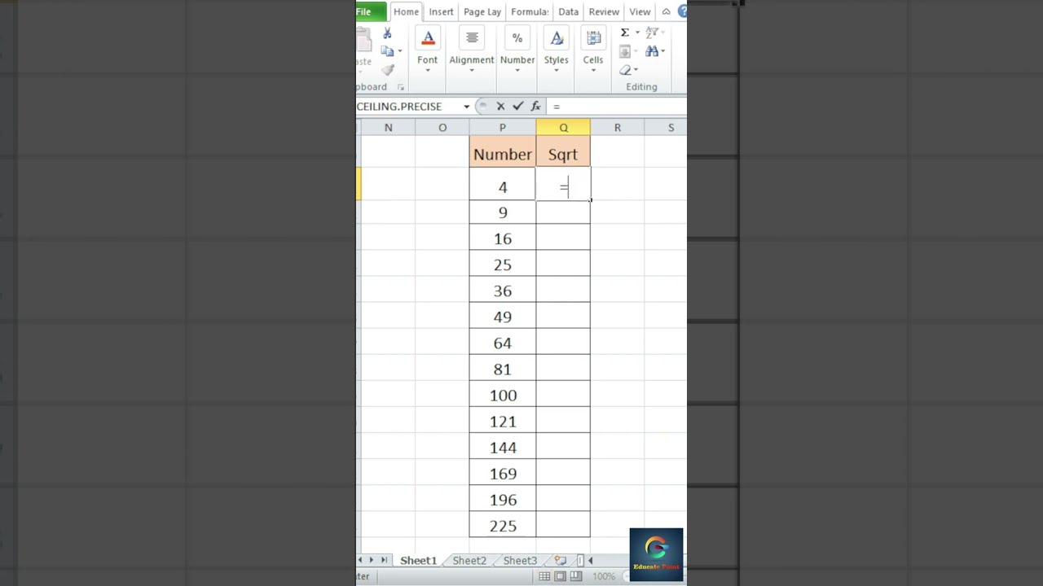Switch to Normal view icon
This screenshot has width=1043, height=586.
point(544,576)
